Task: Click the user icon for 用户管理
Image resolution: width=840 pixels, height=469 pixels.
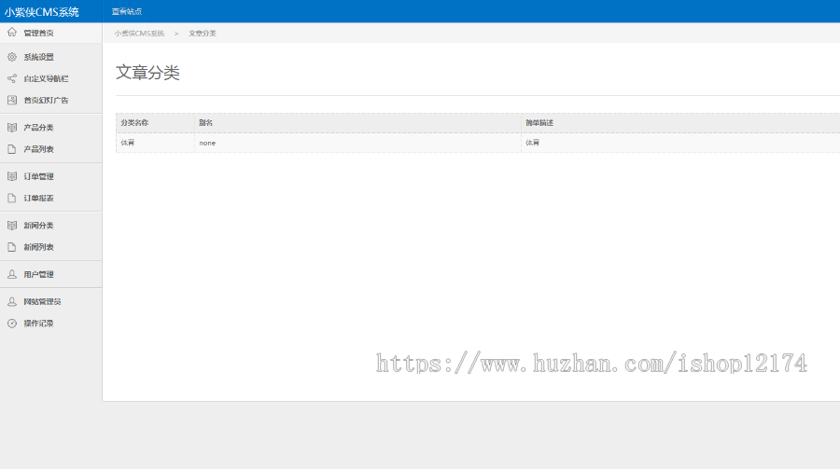Action: [12, 274]
